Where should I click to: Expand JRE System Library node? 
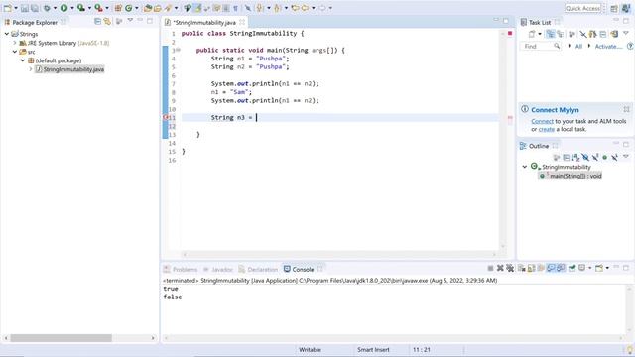pos(15,43)
